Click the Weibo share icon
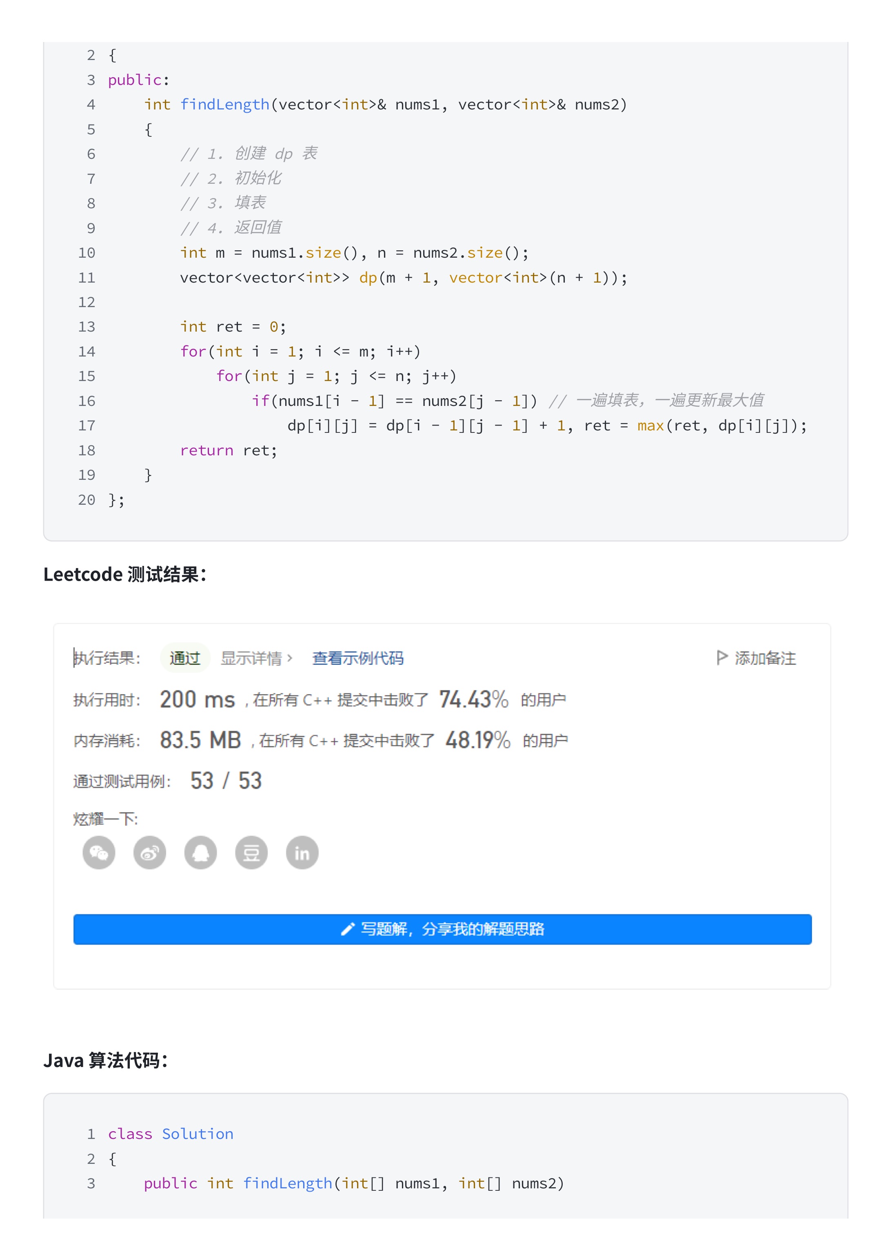 pyautogui.click(x=150, y=853)
